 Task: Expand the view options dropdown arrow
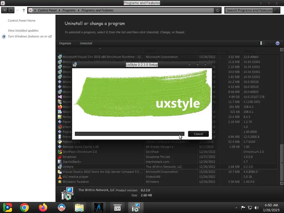[268, 43]
